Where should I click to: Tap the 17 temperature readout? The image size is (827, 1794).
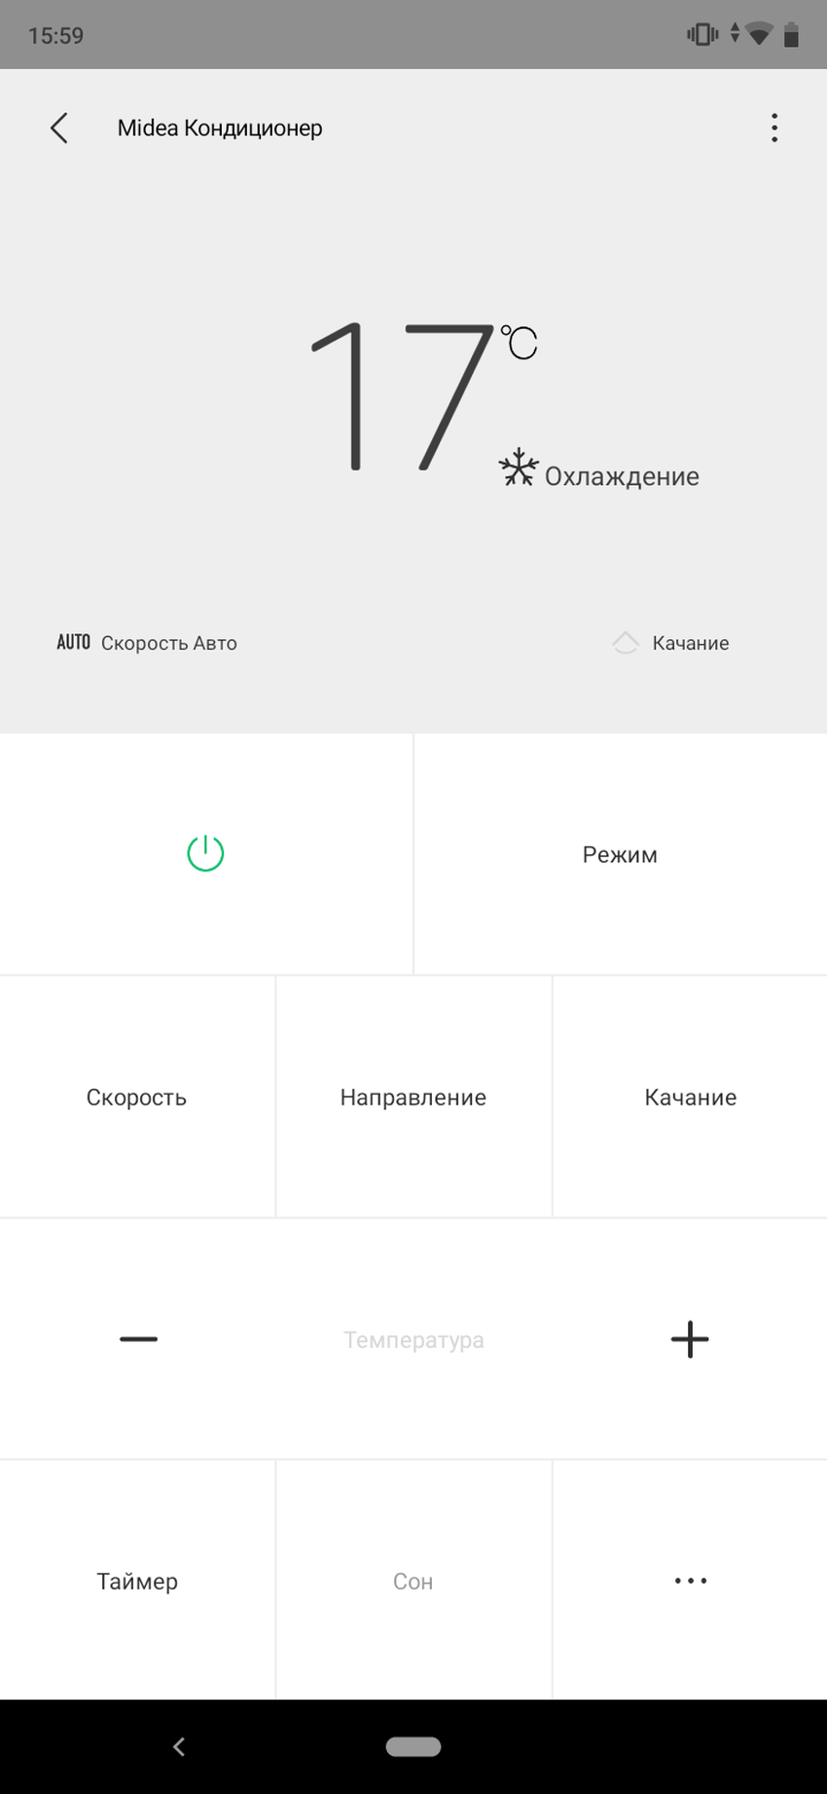pyautogui.click(x=402, y=397)
